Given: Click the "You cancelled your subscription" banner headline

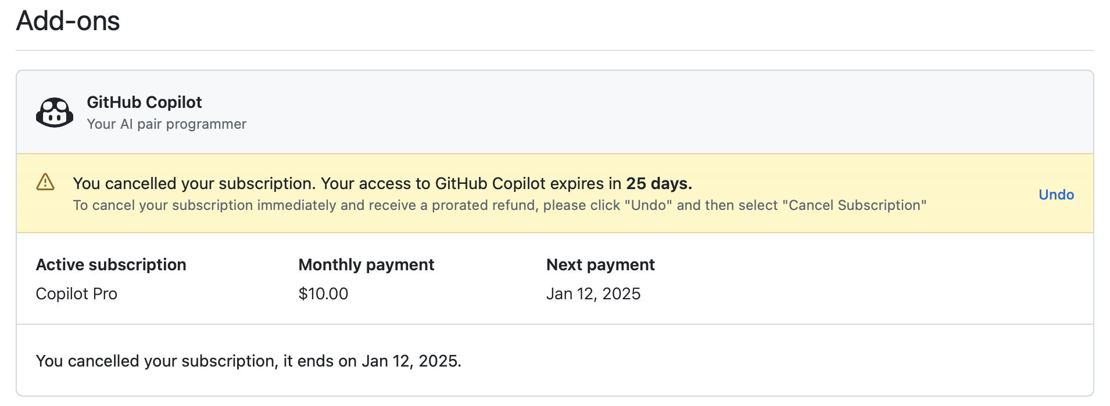Looking at the screenshot, I should coord(194,184).
